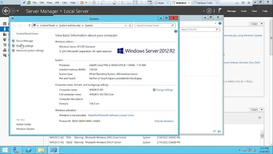This screenshot has width=273, height=154.
Task: Open Action Center link
Action: pos(23,124)
